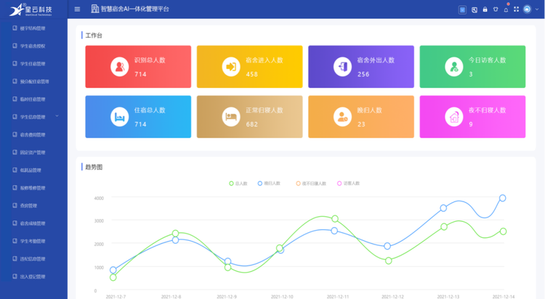Screen dimensions: 545x299
Task: Open the notification bell icon
Action: tap(506, 9)
